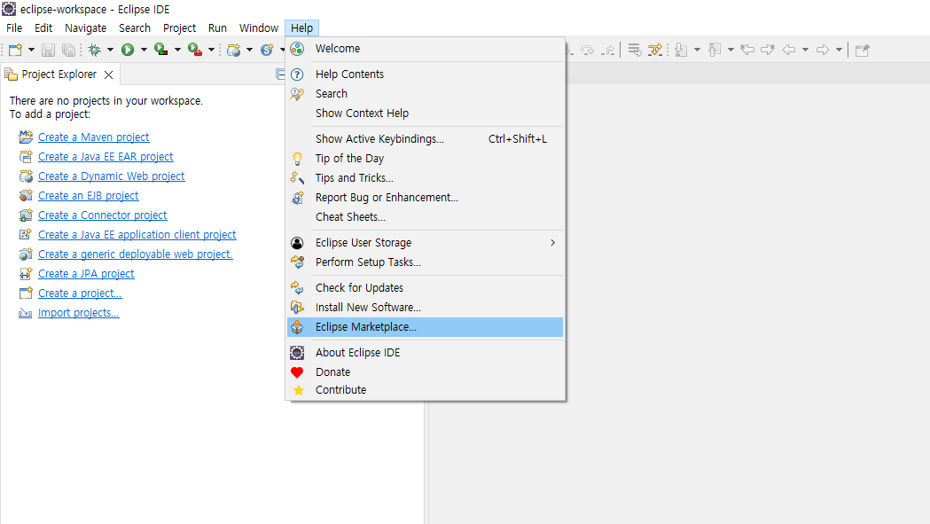
Task: Open the Forward history dropdown arrow
Action: point(839,50)
